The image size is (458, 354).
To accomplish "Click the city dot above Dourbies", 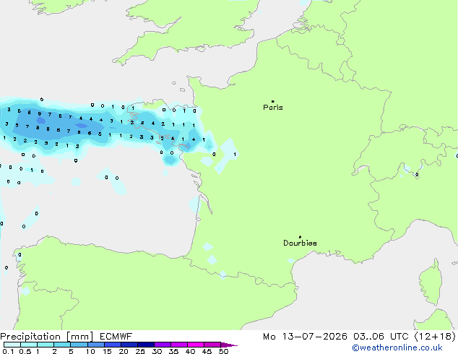I will (x=300, y=237).
